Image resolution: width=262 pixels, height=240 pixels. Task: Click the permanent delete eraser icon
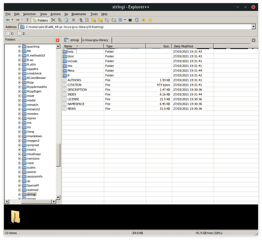click(80, 20)
